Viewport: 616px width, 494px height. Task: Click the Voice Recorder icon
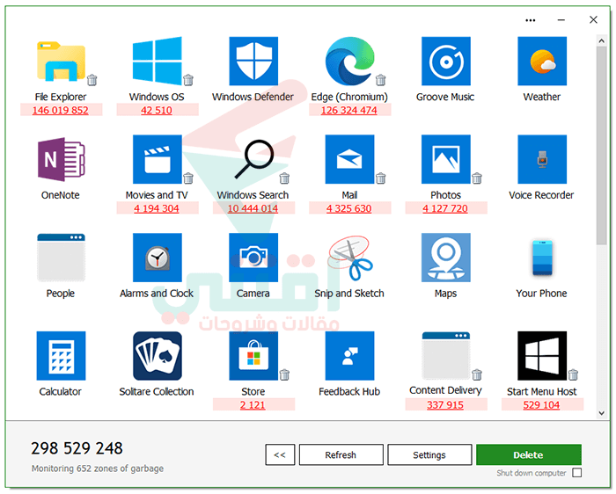[x=542, y=159]
